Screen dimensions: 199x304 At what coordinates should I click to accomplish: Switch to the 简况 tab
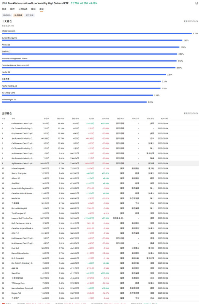tap(33, 9)
